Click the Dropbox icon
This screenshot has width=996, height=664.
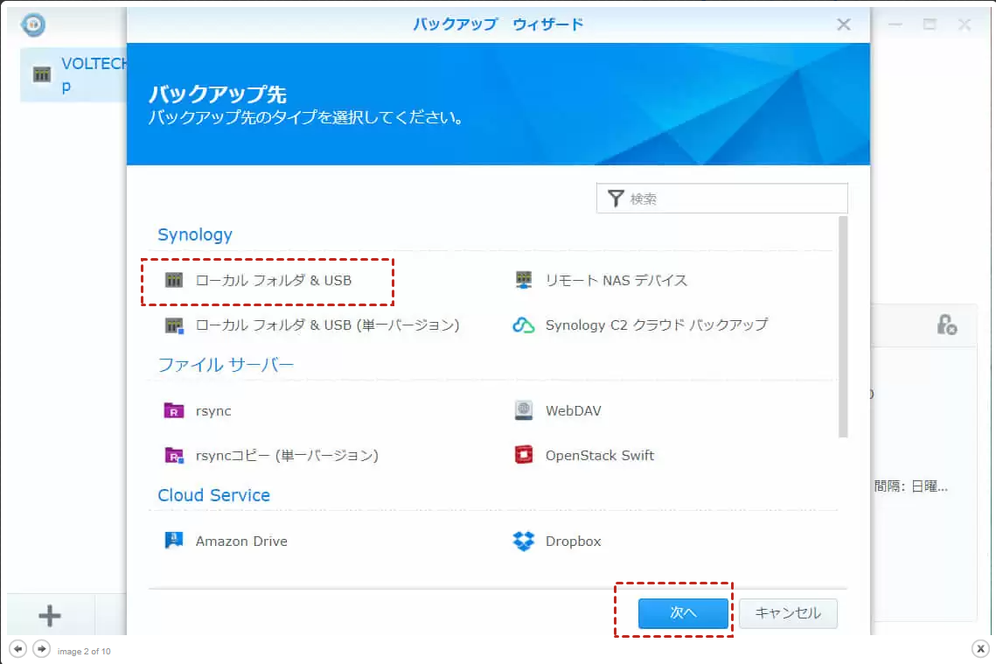click(x=524, y=542)
